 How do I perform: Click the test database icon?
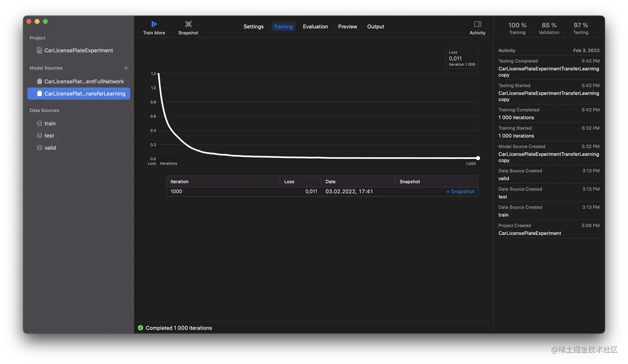(x=39, y=135)
